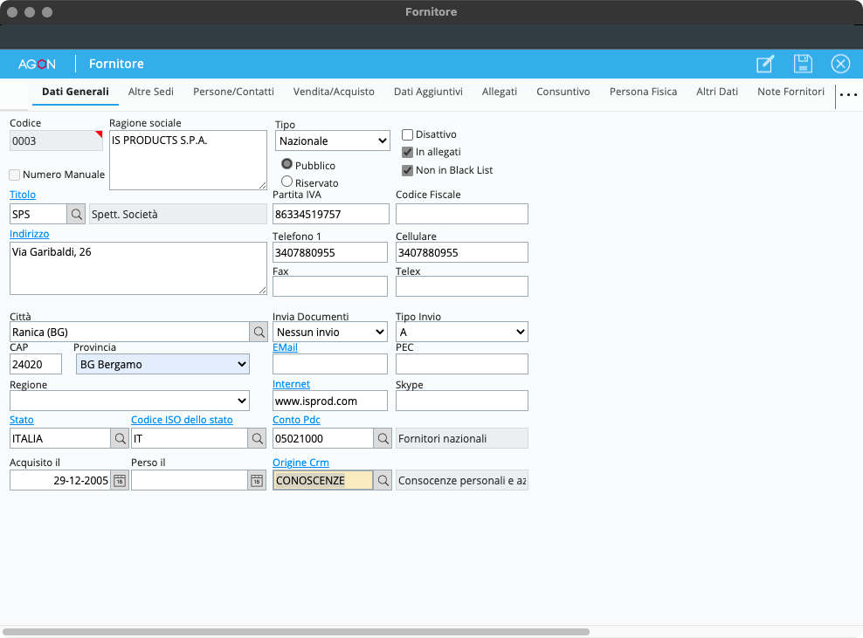Click the save floppy disk icon
Image resolution: width=863 pixels, height=638 pixels.
click(x=803, y=64)
